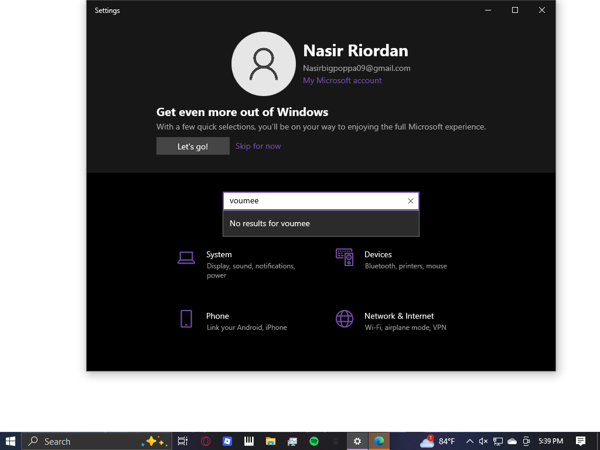Open the Phone icon
Image resolution: width=600 pixels, height=450 pixels.
[186, 319]
